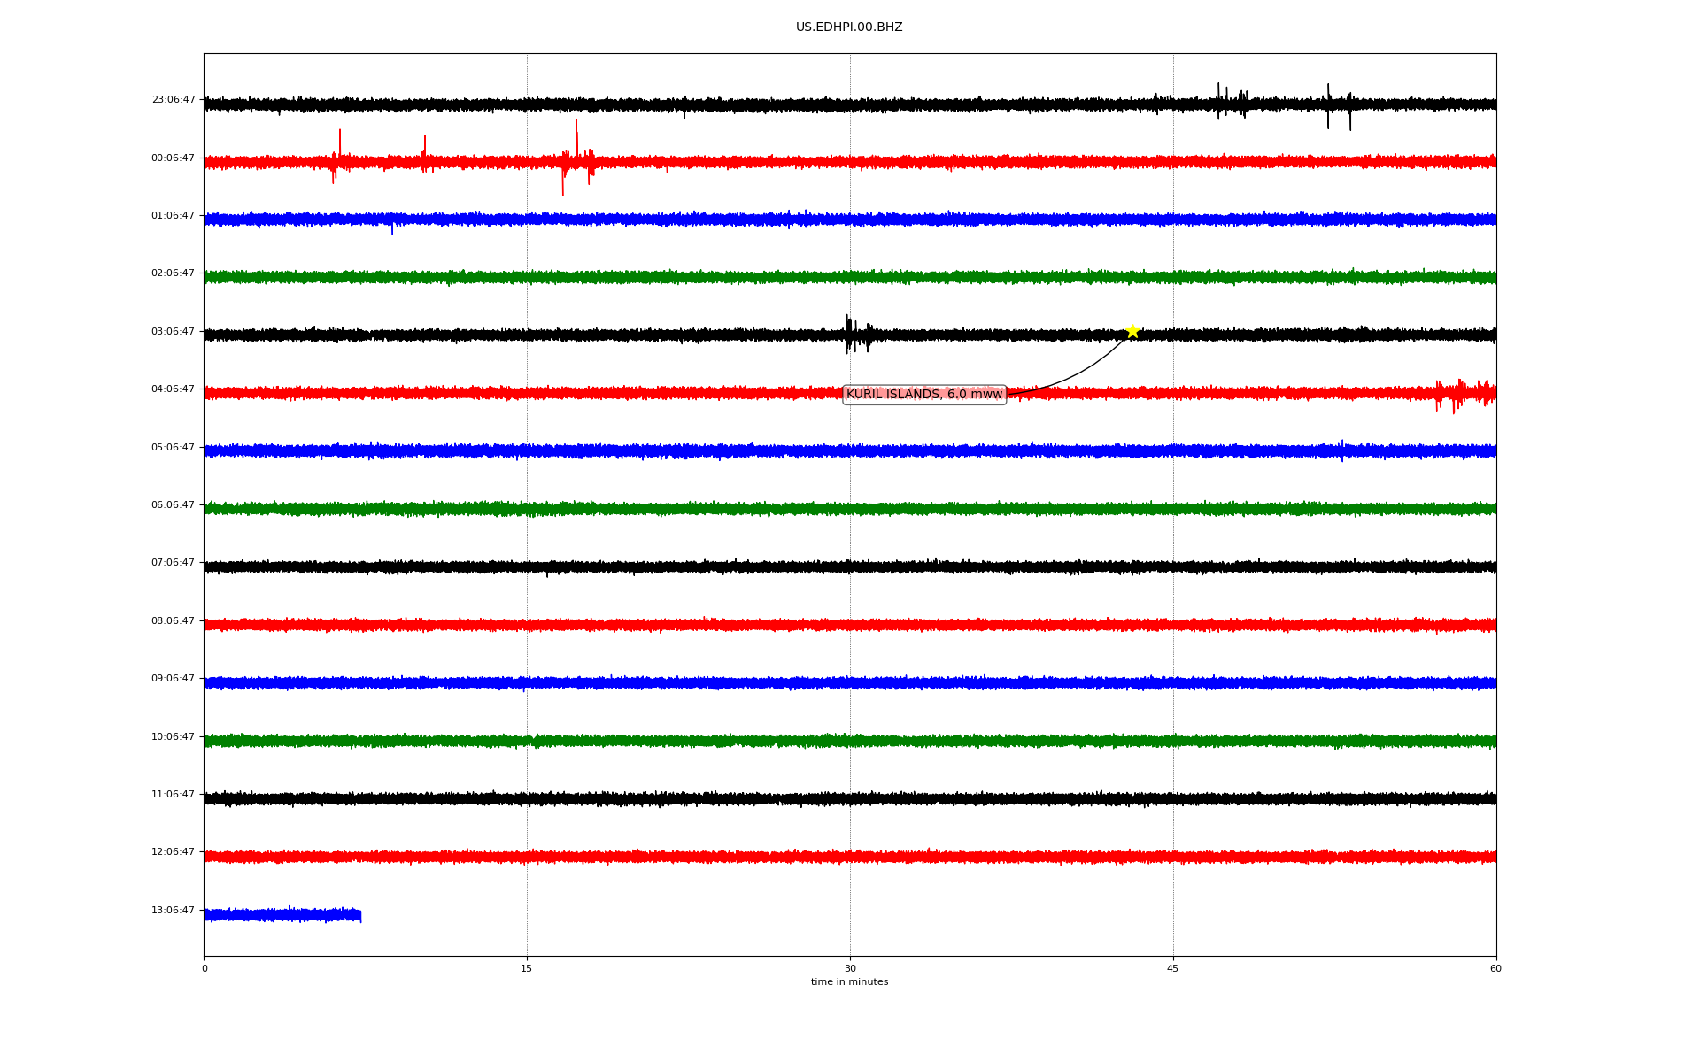Click the 11:06:47 trace time label
This screenshot has width=1700, height=1062.
coord(174,795)
